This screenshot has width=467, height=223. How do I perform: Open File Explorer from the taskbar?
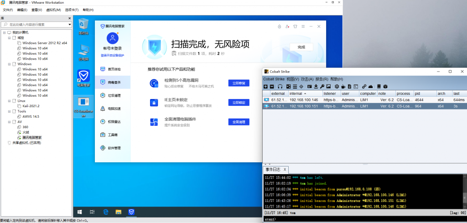pyautogui.click(x=119, y=212)
